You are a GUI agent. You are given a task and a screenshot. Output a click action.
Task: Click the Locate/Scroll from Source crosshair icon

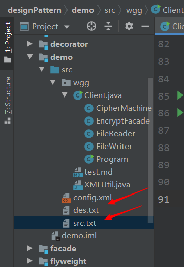tap(91, 27)
